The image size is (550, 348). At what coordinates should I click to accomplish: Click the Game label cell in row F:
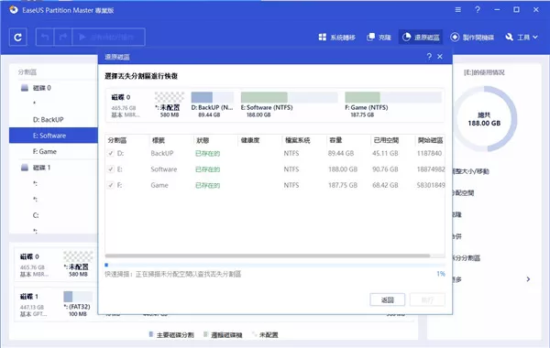click(159, 185)
